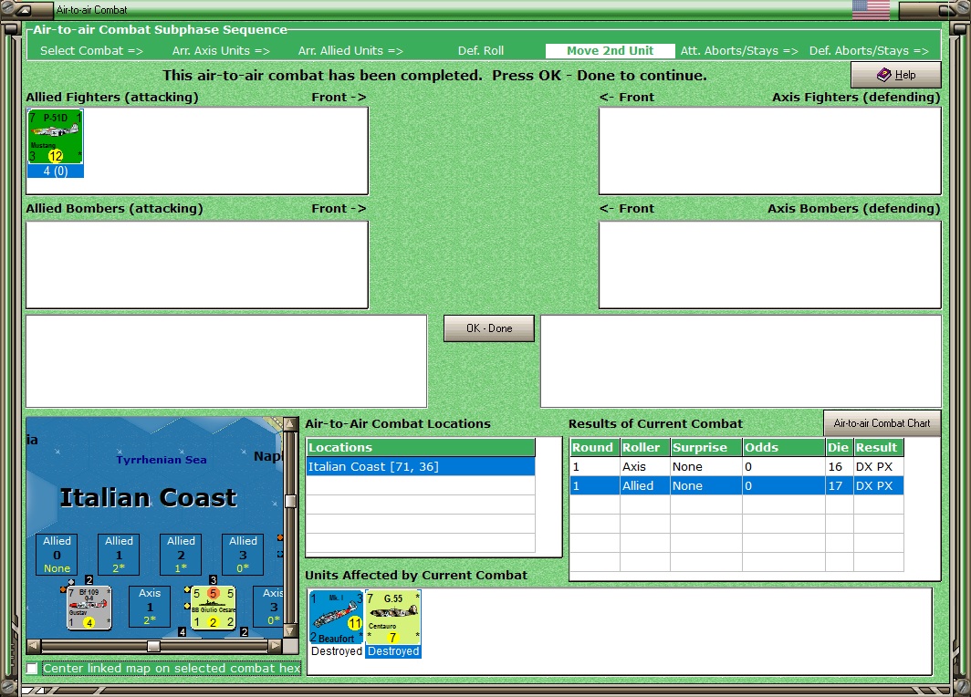Viewport: 971px width, 697px height.
Task: Click the BB Giulio Cesare battleship counter
Action: tap(213, 608)
